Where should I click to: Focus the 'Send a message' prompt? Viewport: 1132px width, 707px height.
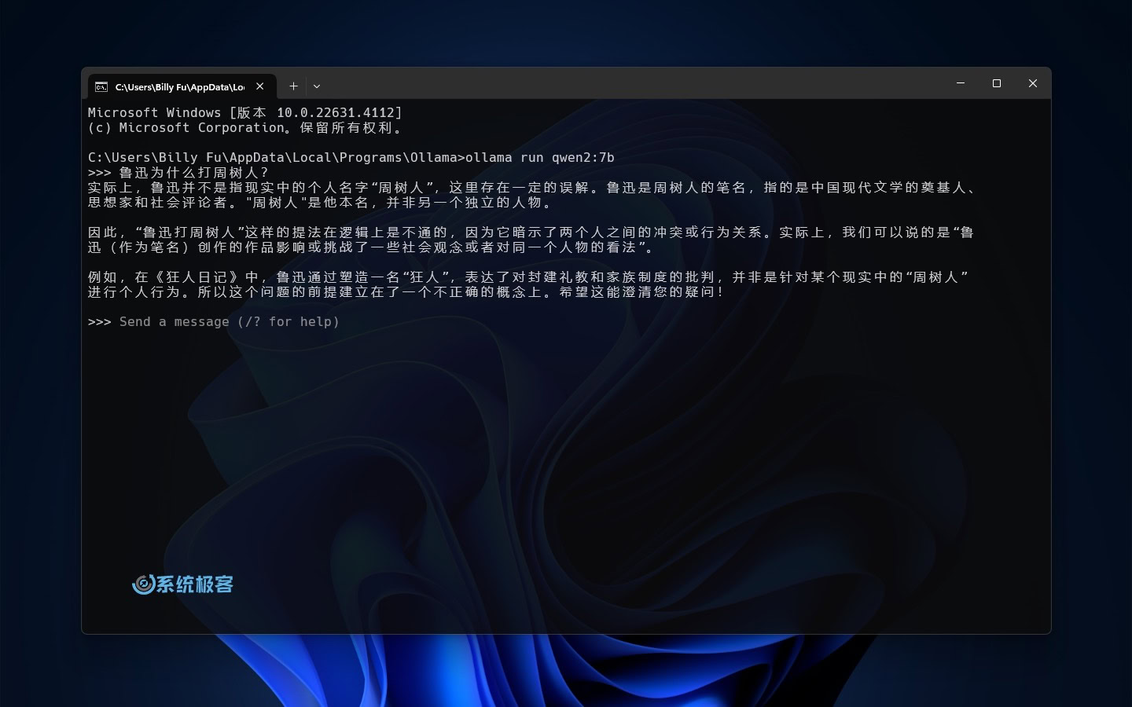[x=230, y=321]
